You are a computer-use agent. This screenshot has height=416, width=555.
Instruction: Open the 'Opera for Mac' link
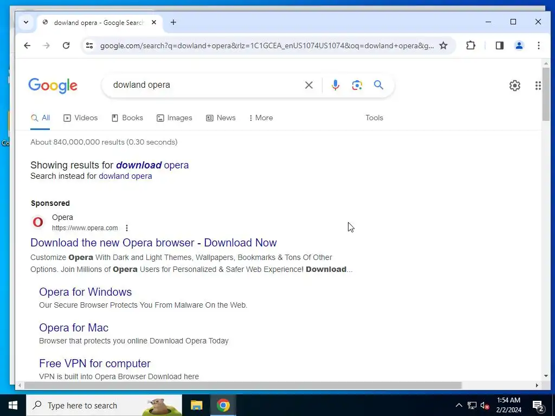coord(74,328)
